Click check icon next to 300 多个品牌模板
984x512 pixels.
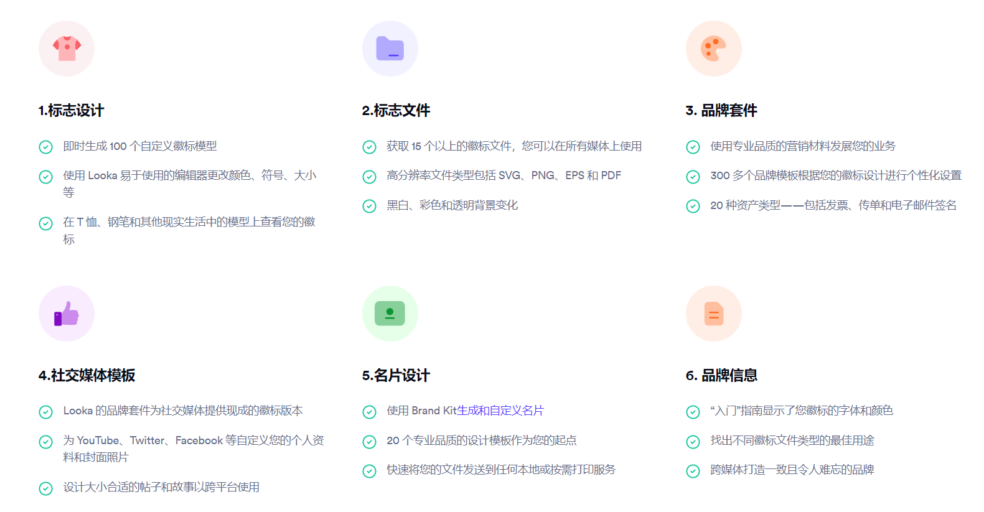pos(693,177)
